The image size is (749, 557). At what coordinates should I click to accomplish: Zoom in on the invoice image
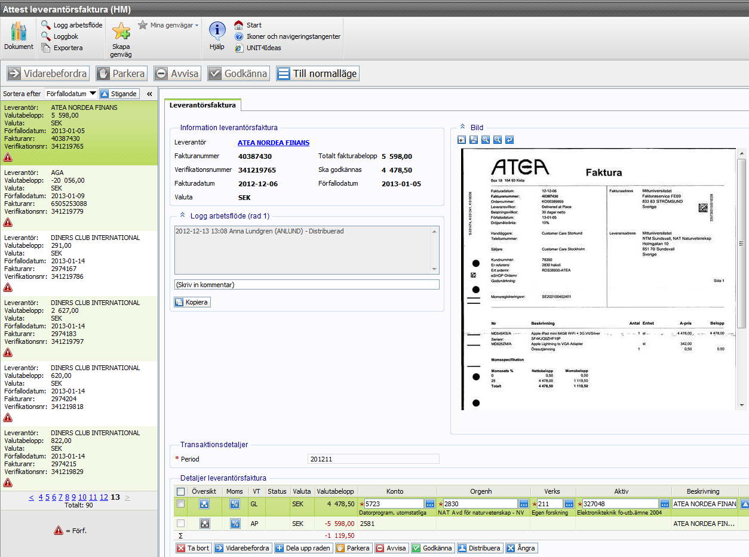tap(486, 140)
